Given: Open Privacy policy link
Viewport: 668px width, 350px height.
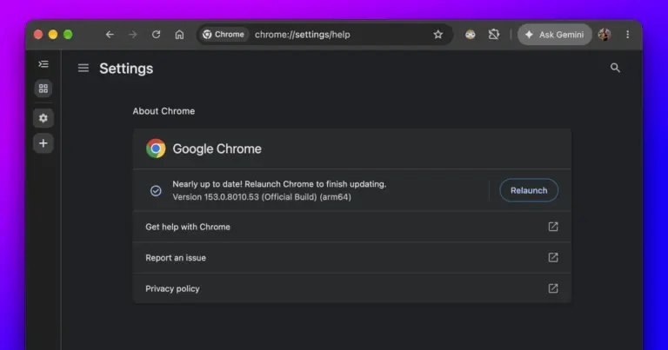Looking at the screenshot, I should click(352, 288).
